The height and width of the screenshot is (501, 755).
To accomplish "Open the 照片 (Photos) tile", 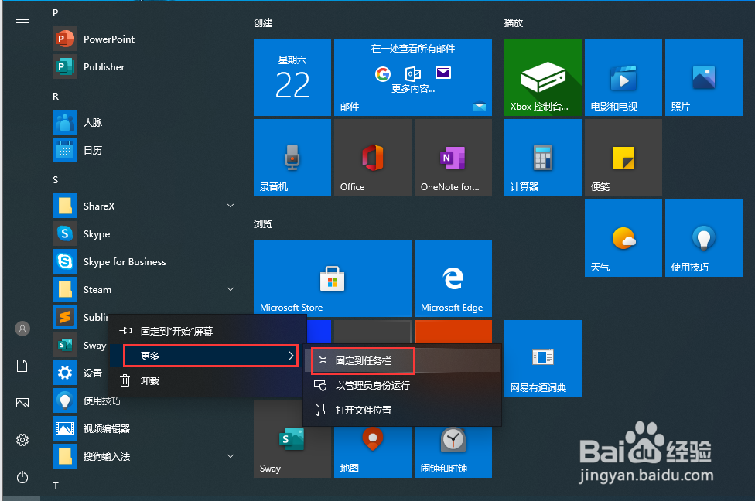I will click(x=703, y=77).
